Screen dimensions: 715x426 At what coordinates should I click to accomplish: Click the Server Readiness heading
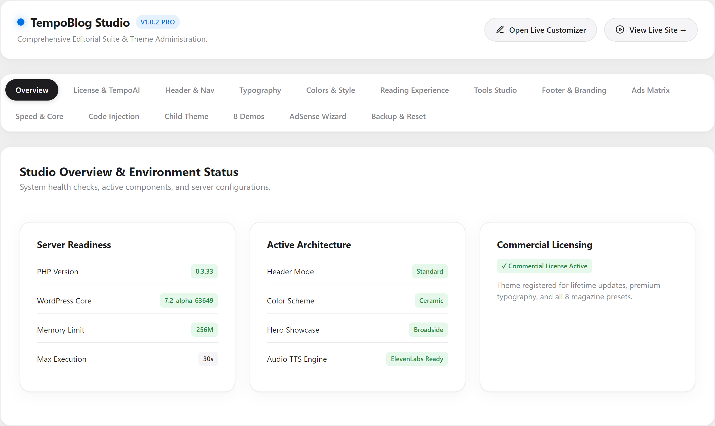[74, 245]
